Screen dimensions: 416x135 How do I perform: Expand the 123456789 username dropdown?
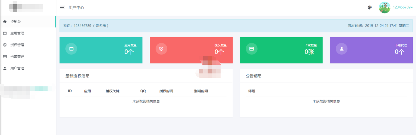tap(403, 7)
